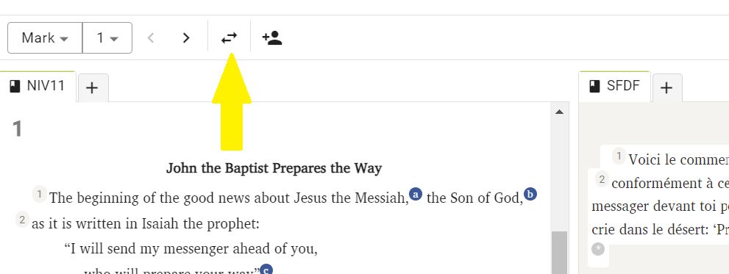The width and height of the screenshot is (729, 274).
Task: Click the NIV11 pane scrollbar thumb
Action: pos(559,253)
